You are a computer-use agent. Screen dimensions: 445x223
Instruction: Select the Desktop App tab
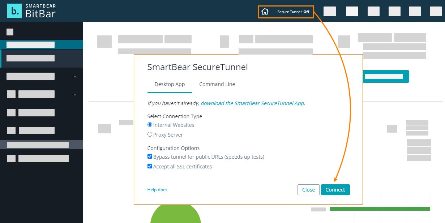point(170,84)
